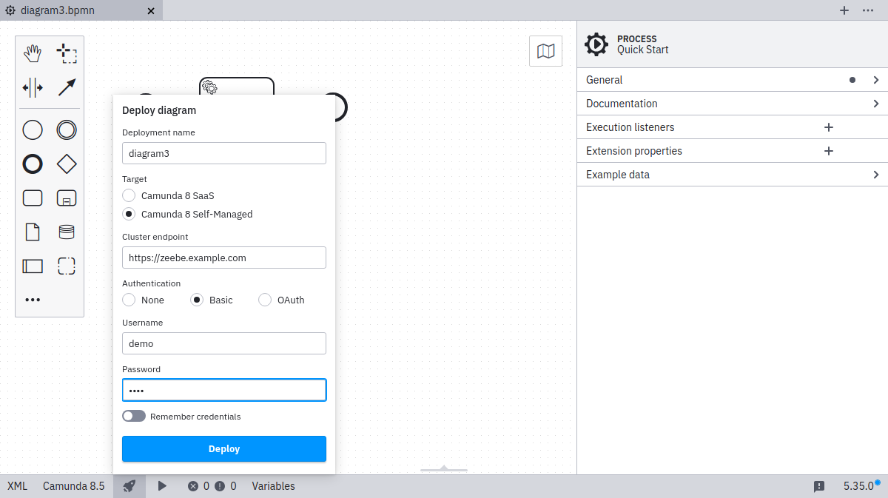Viewport: 888px width, 498px height.
Task: Start a process instance with the play icon
Action: coord(162,486)
